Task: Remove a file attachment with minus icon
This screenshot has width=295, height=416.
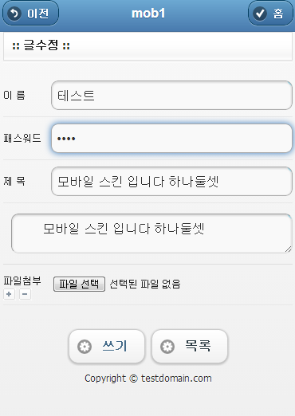Action: tap(25, 294)
